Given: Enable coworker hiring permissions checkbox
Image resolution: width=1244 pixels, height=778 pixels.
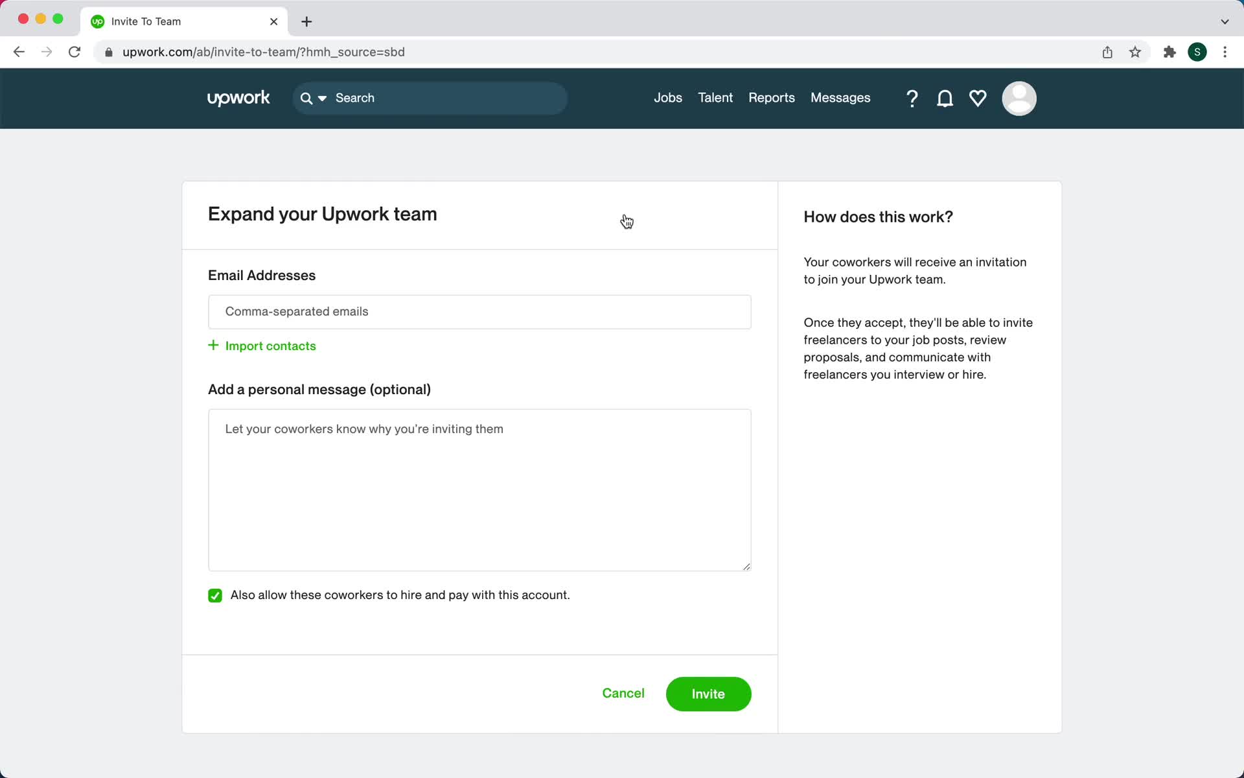Looking at the screenshot, I should click(215, 595).
